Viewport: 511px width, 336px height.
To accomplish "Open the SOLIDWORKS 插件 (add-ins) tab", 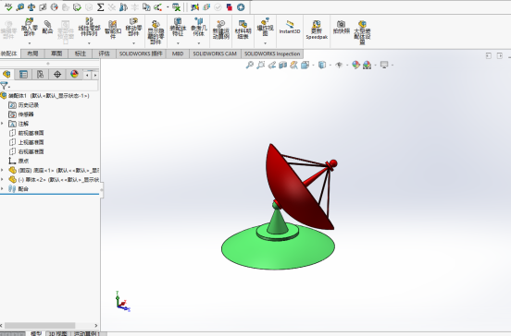I will [141, 54].
